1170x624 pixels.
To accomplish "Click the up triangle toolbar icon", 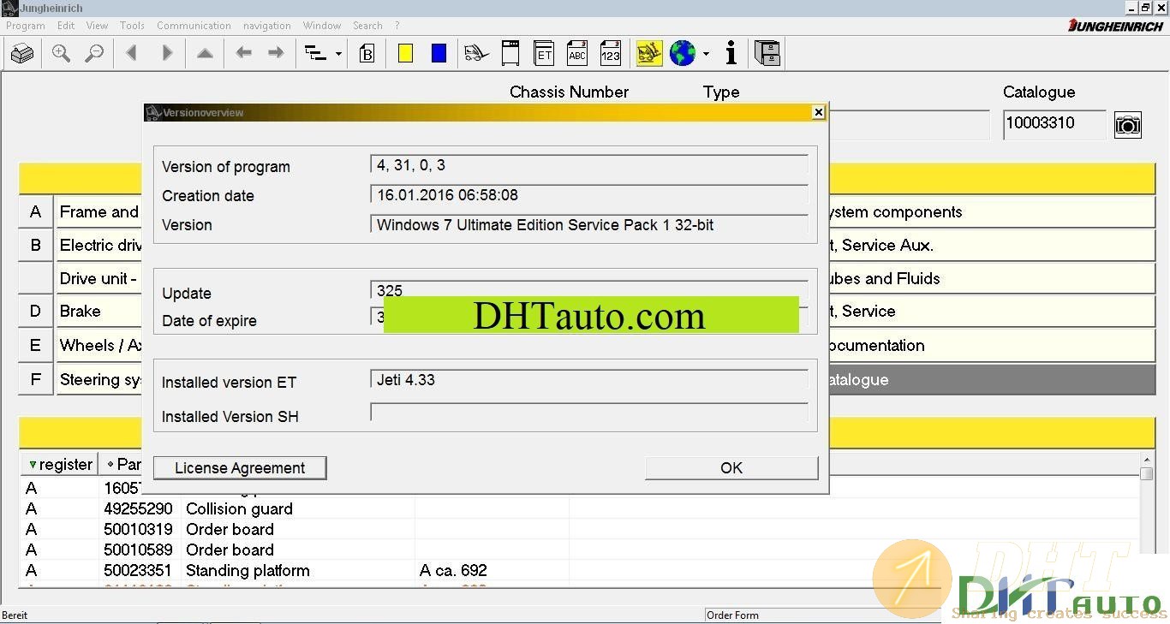I will [205, 53].
